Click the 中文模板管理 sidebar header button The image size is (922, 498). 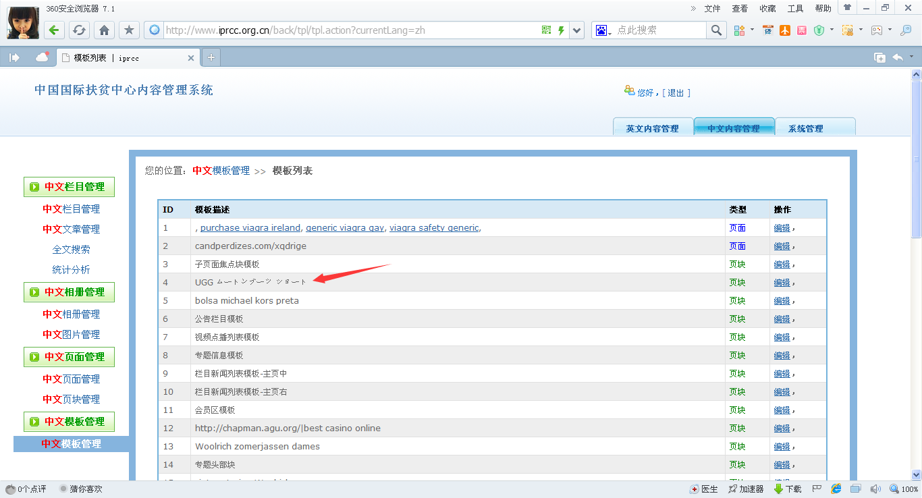coord(69,422)
